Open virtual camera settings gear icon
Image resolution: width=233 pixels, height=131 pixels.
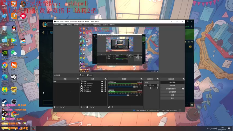tap(183, 89)
